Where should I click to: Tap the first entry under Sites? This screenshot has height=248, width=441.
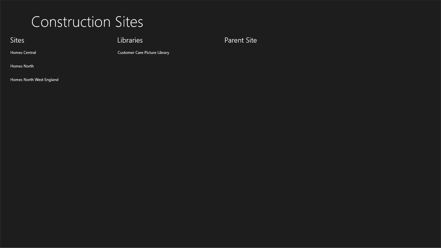tap(23, 53)
